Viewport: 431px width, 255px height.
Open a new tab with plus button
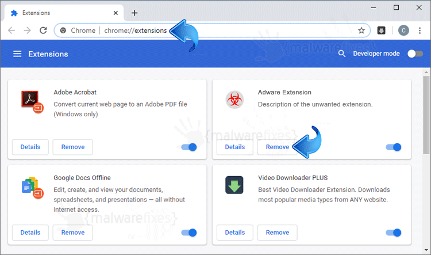click(134, 13)
